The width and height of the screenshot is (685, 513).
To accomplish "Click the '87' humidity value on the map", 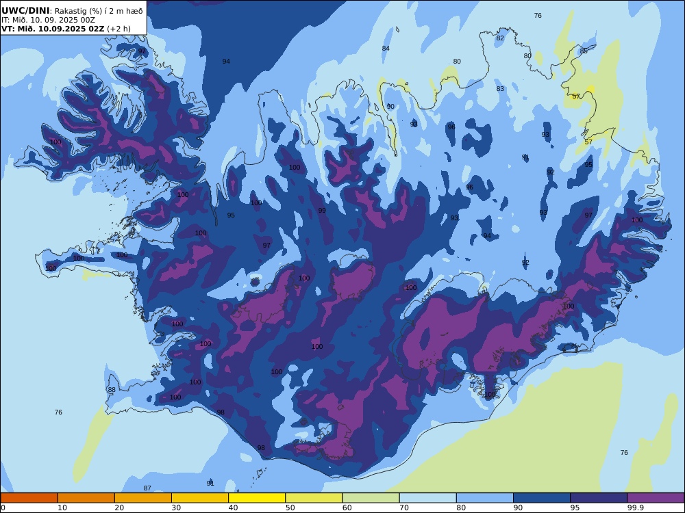I will pos(147,488).
